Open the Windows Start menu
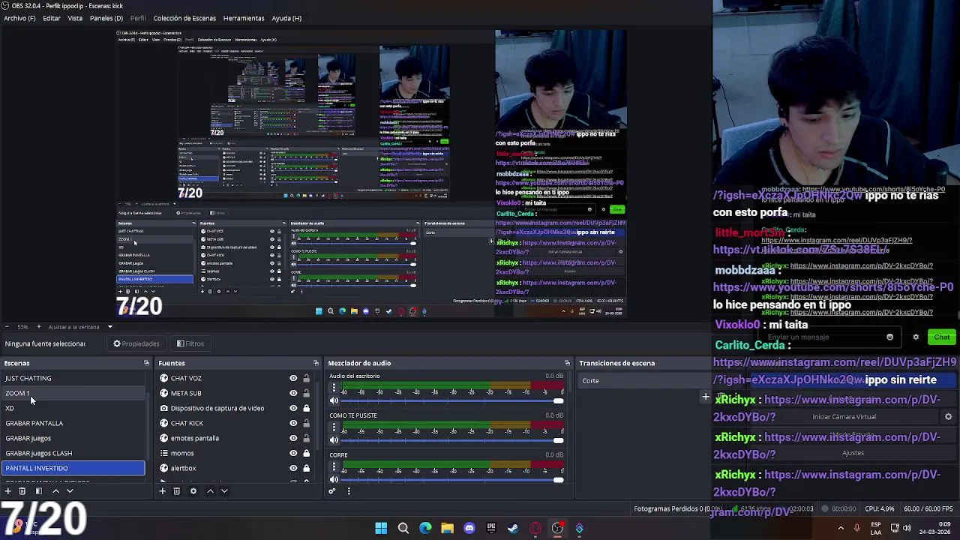 pyautogui.click(x=381, y=528)
